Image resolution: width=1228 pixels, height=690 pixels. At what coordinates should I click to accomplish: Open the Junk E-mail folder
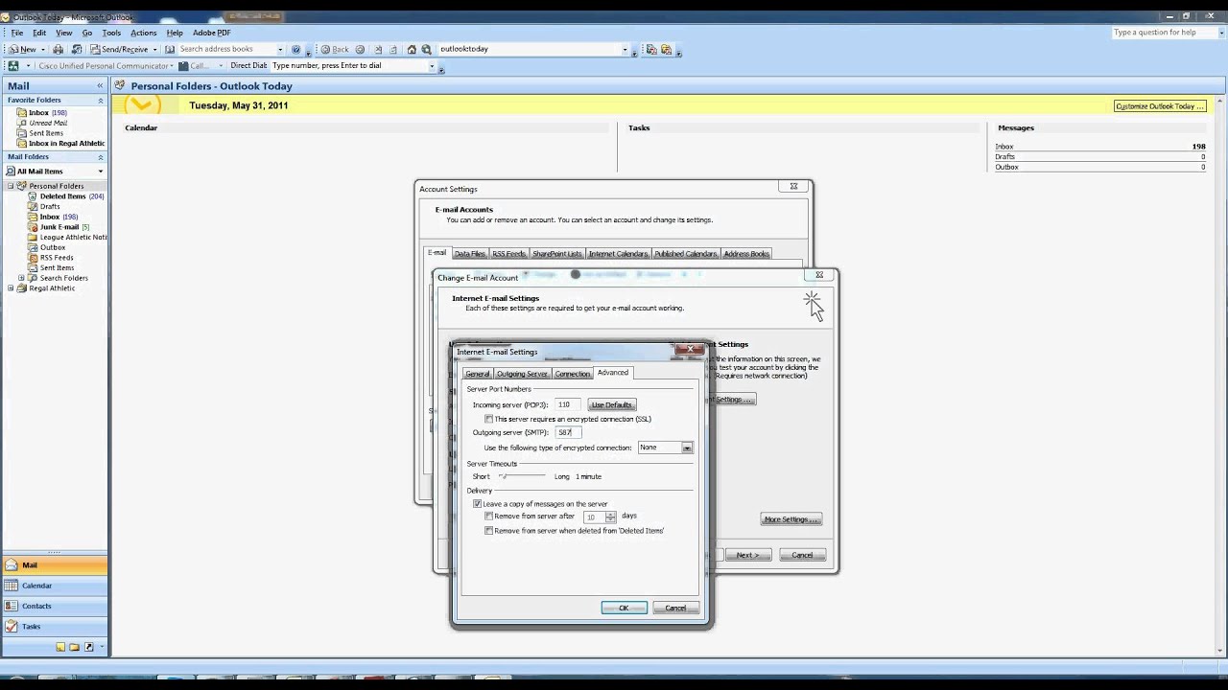(x=59, y=227)
